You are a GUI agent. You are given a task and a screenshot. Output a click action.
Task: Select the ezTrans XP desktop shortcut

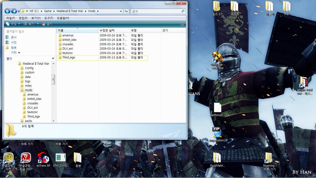[43, 160]
